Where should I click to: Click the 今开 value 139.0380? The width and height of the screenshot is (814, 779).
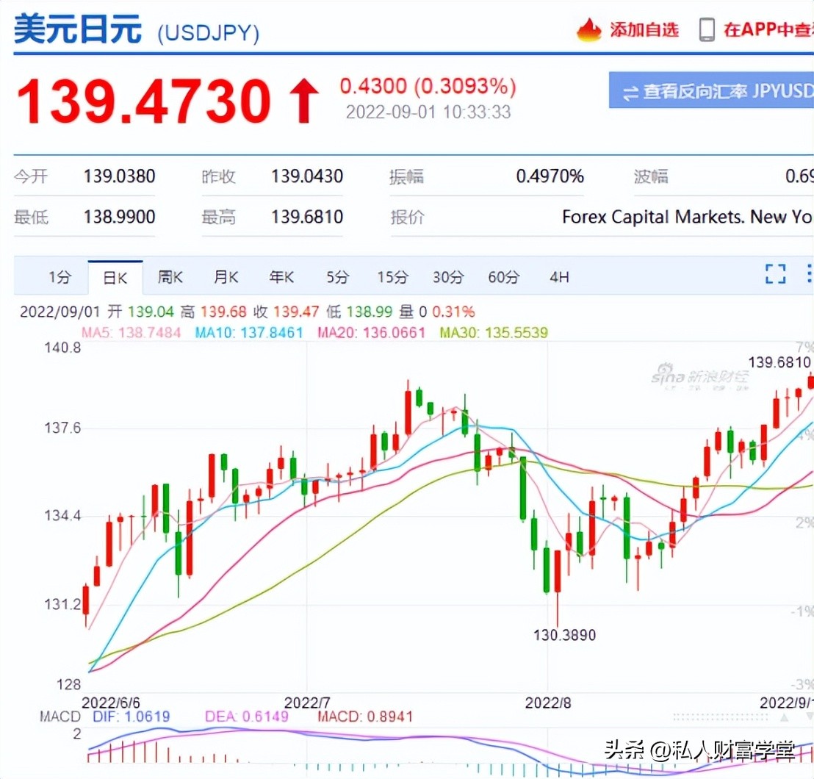point(120,176)
